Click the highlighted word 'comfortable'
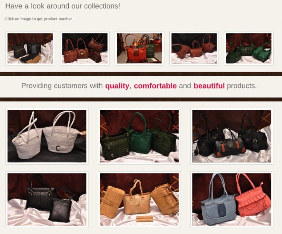This screenshot has height=234, width=282. [155, 86]
